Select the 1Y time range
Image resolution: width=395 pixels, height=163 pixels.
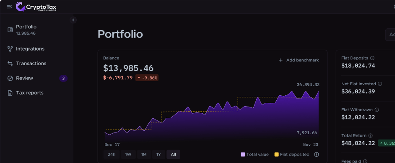coord(159,155)
